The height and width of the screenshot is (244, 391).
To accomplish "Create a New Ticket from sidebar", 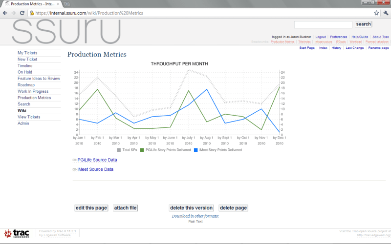I will (x=27, y=59).
